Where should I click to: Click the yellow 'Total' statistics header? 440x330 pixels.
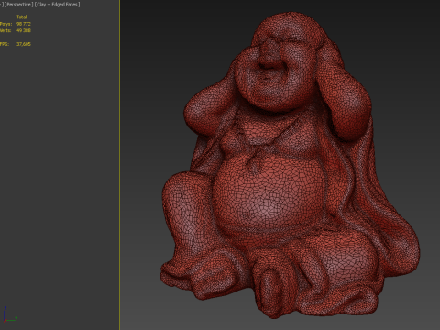22,17
